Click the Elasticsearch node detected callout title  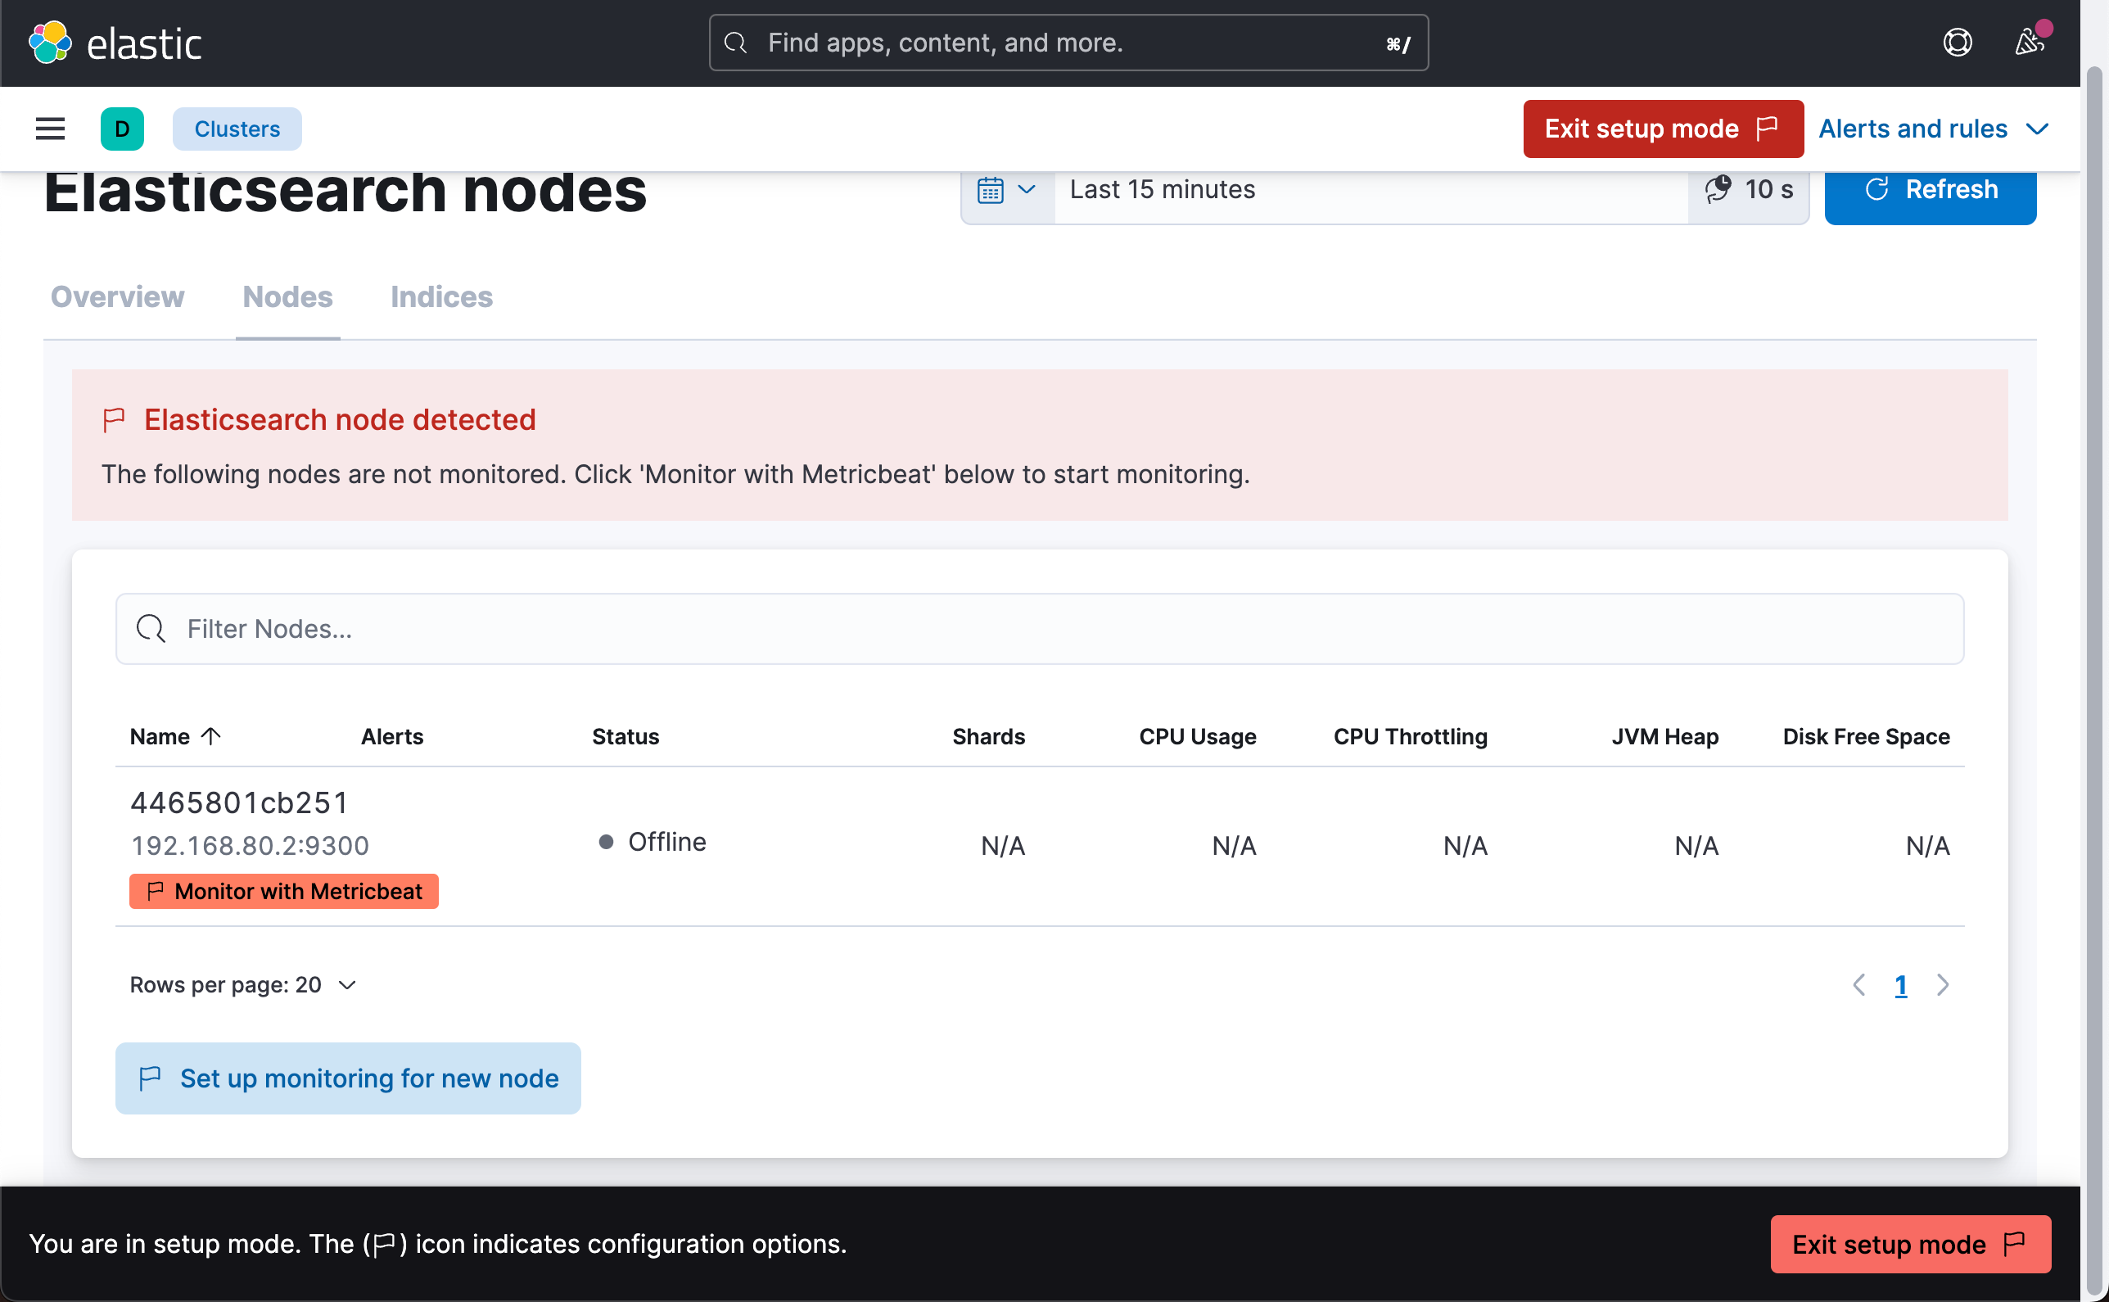[x=340, y=419]
